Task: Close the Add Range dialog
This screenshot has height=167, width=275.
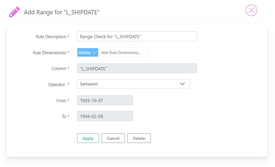Action: [251, 10]
